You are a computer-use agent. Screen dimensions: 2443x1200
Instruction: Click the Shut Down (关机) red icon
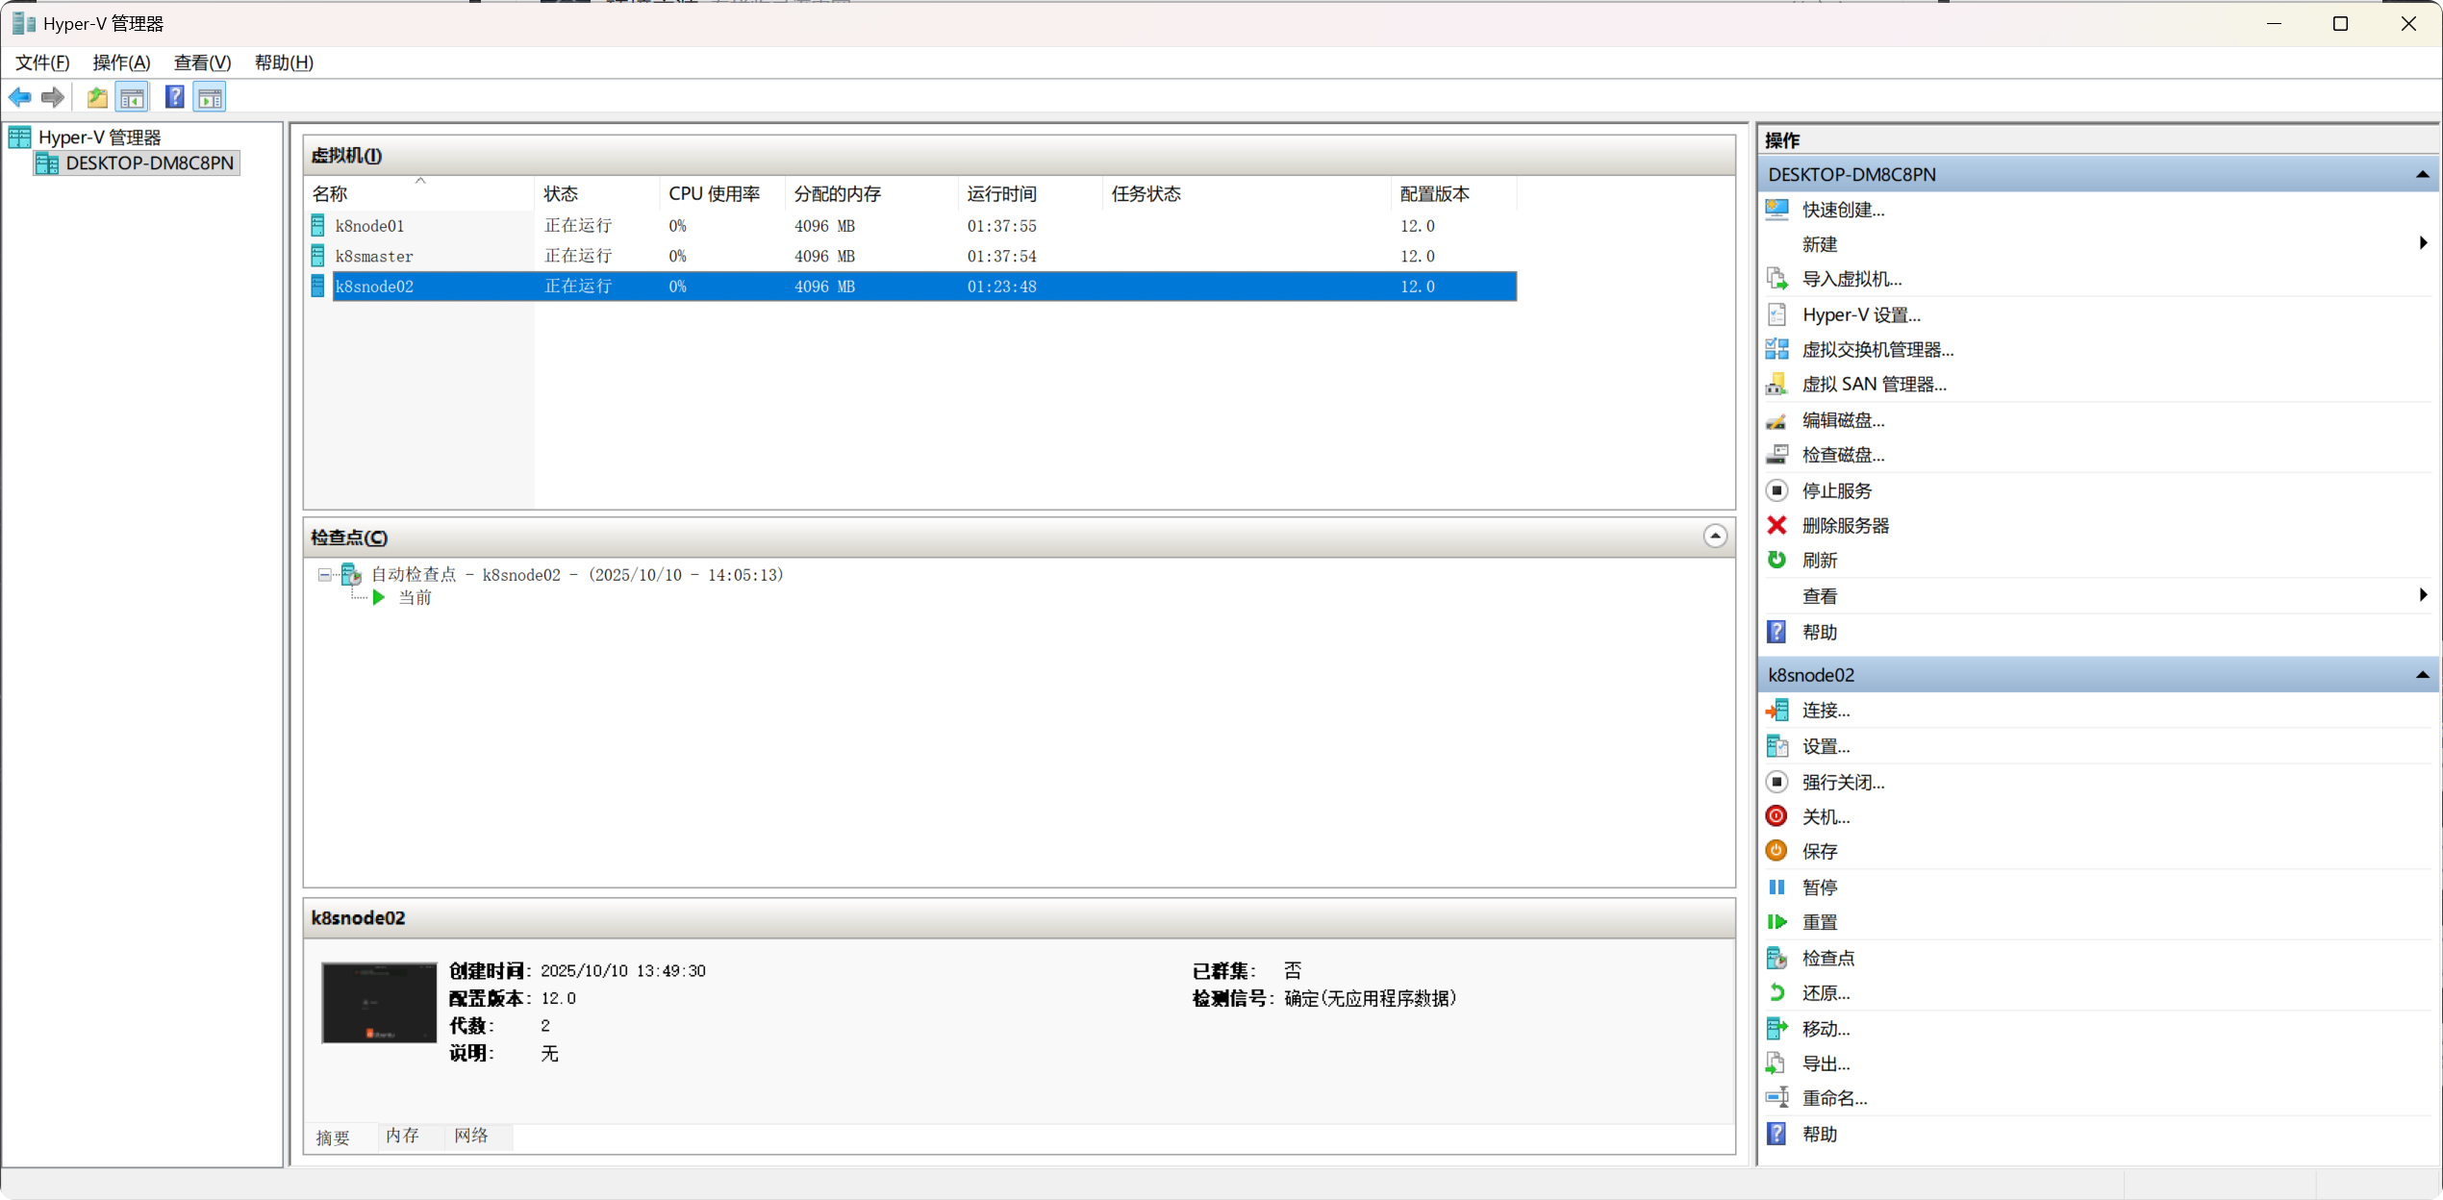click(x=1776, y=816)
